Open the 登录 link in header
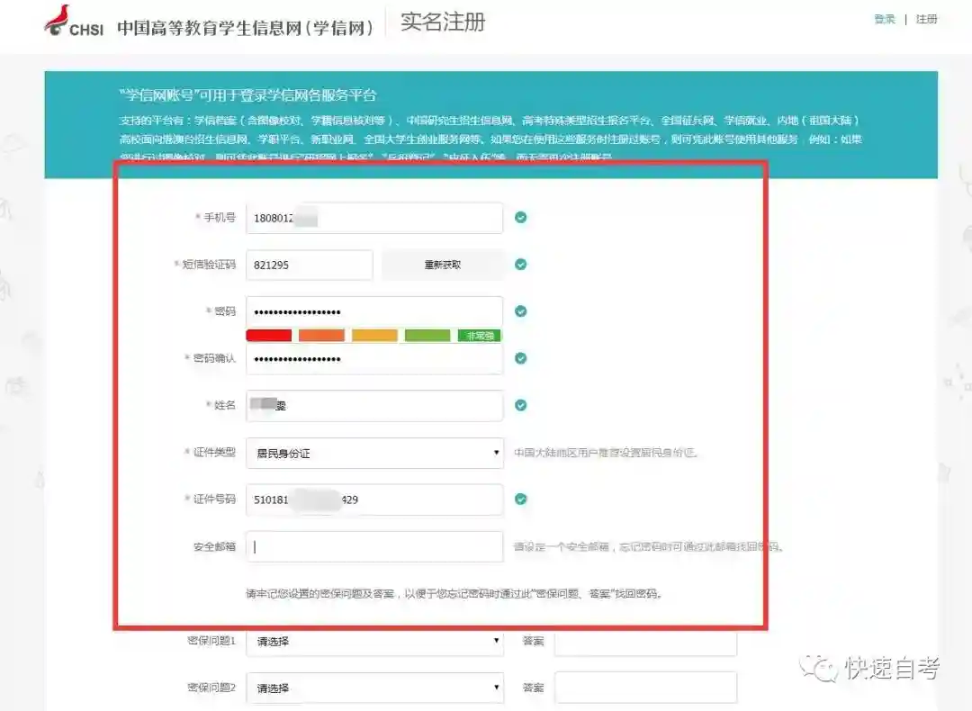 [x=885, y=19]
